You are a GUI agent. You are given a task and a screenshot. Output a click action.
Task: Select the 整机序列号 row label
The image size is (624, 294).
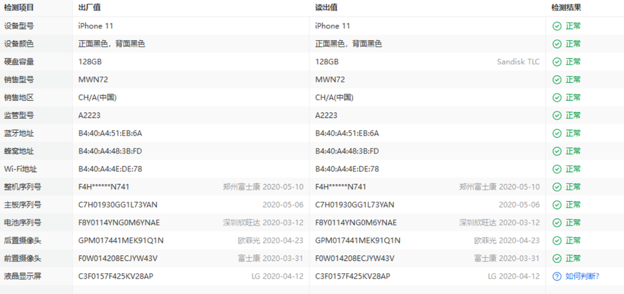[22, 187]
